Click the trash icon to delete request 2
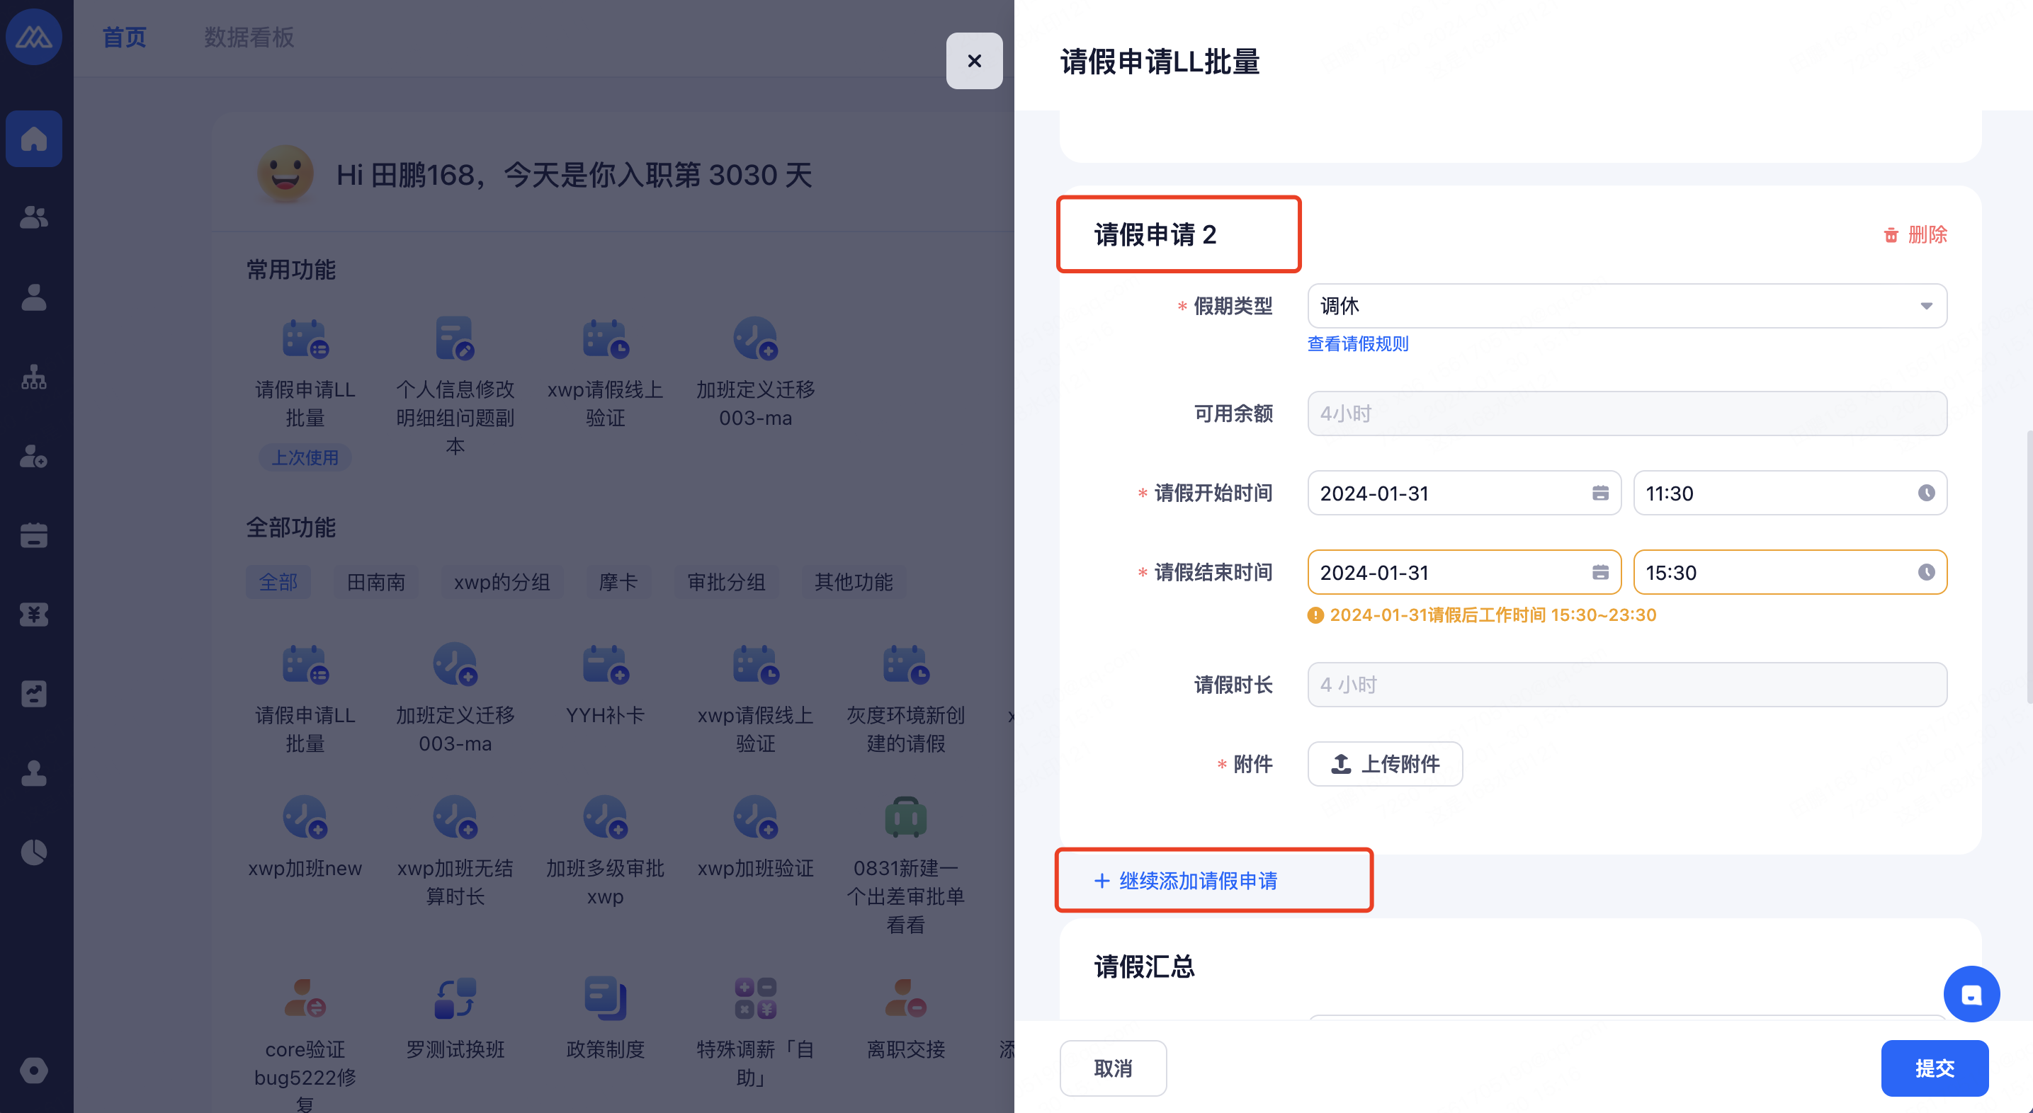This screenshot has height=1113, width=2033. click(1891, 235)
